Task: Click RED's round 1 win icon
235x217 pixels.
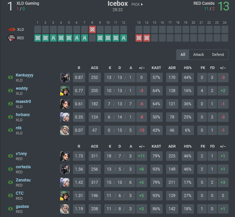Action: [x=38, y=38]
